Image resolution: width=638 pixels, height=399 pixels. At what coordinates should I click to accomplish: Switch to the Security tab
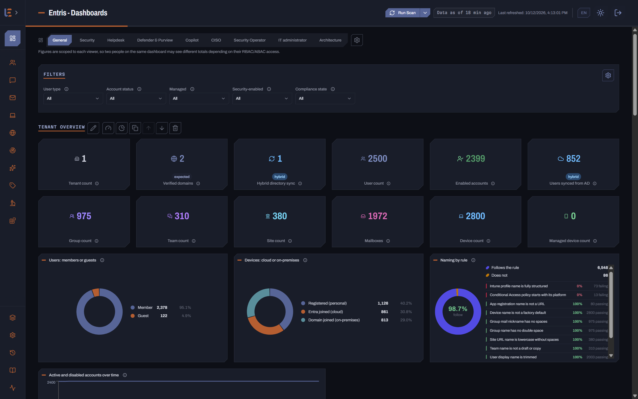click(x=87, y=40)
